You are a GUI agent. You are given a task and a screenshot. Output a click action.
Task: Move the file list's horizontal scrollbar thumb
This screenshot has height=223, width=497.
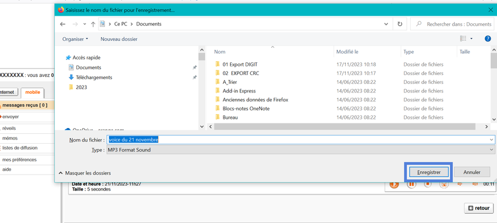pos(345,126)
